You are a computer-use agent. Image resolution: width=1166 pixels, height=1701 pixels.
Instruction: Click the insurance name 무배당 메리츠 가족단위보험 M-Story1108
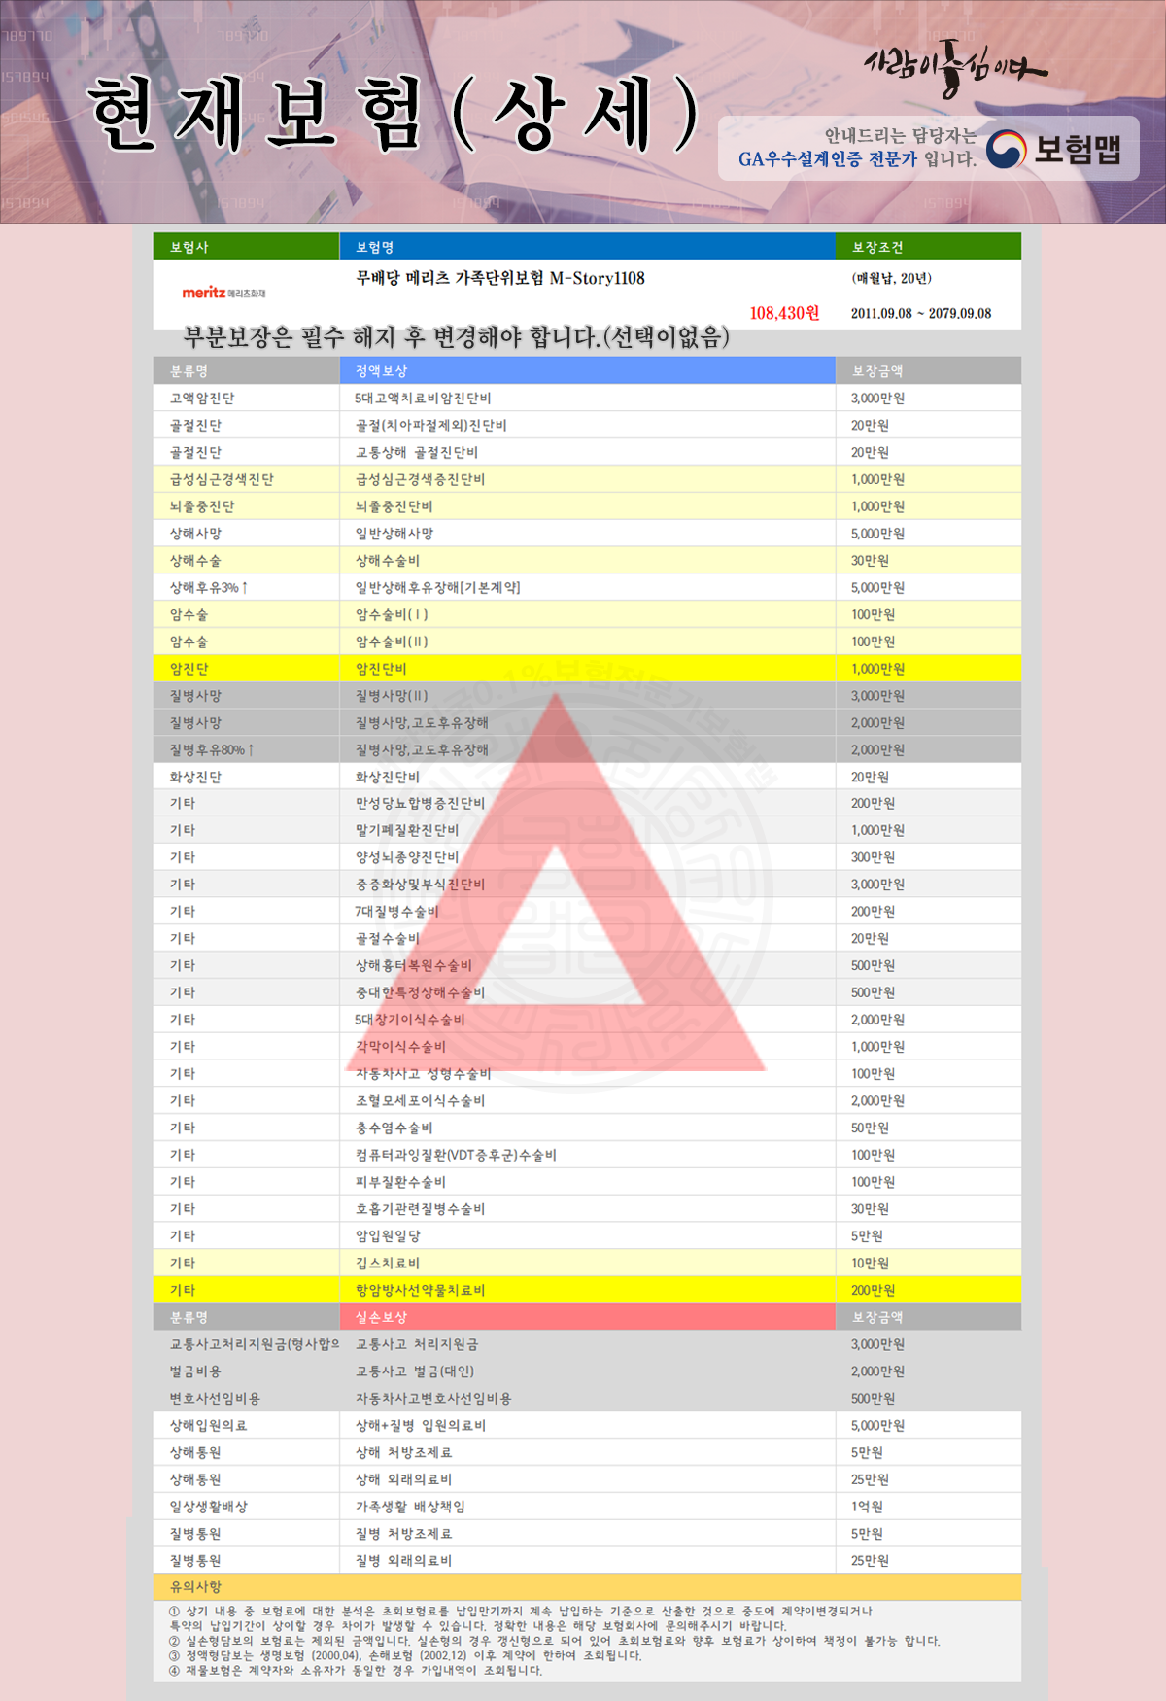[500, 278]
